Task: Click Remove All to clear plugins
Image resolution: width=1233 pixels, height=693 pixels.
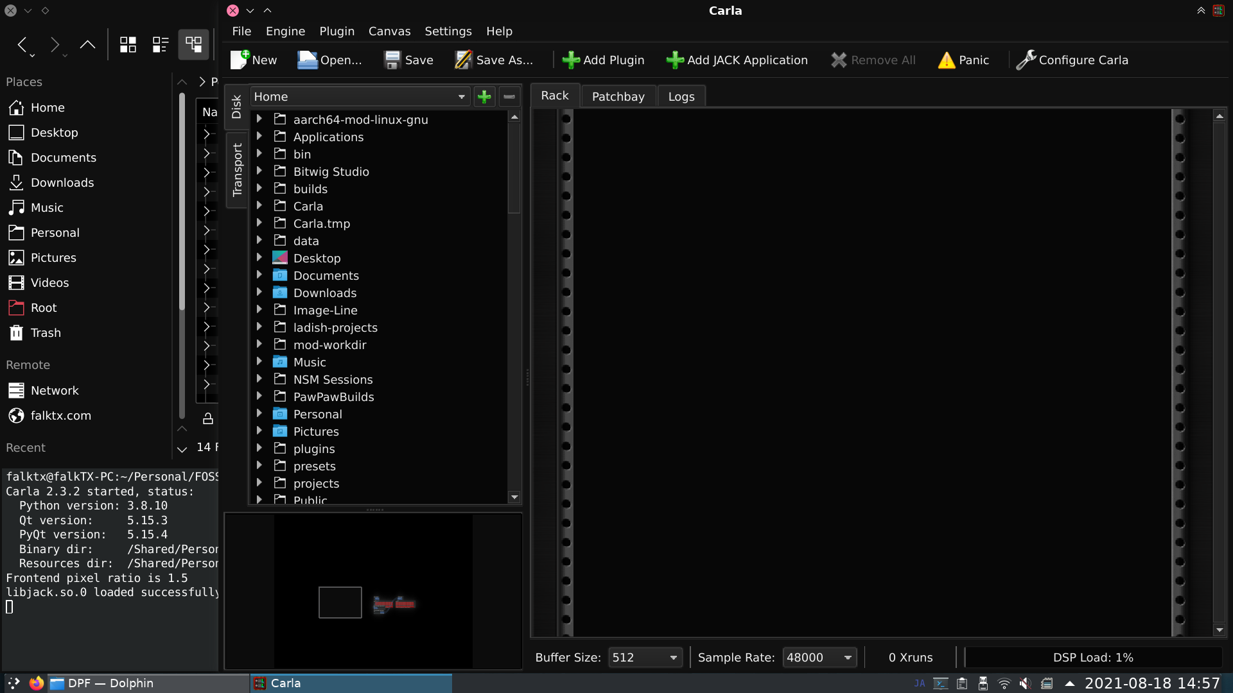Action: tap(873, 60)
